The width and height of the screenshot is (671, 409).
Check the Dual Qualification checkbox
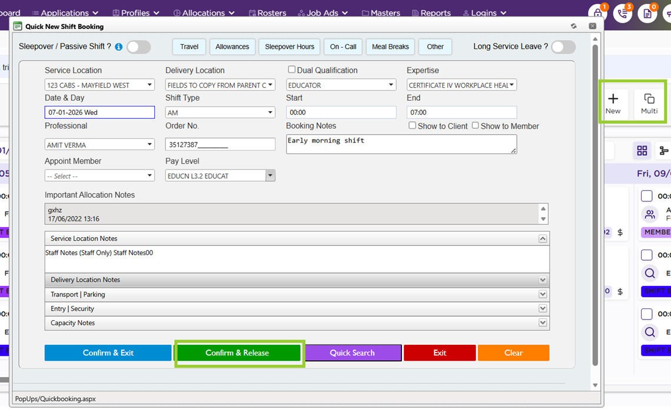[291, 69]
